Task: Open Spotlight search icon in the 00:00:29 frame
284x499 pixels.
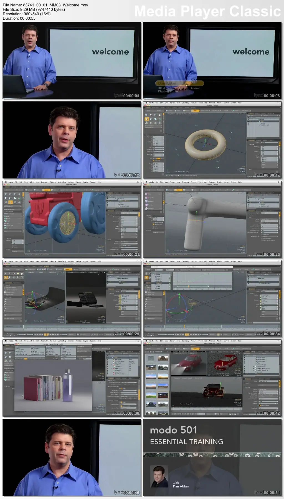Action: (x=138, y=261)
